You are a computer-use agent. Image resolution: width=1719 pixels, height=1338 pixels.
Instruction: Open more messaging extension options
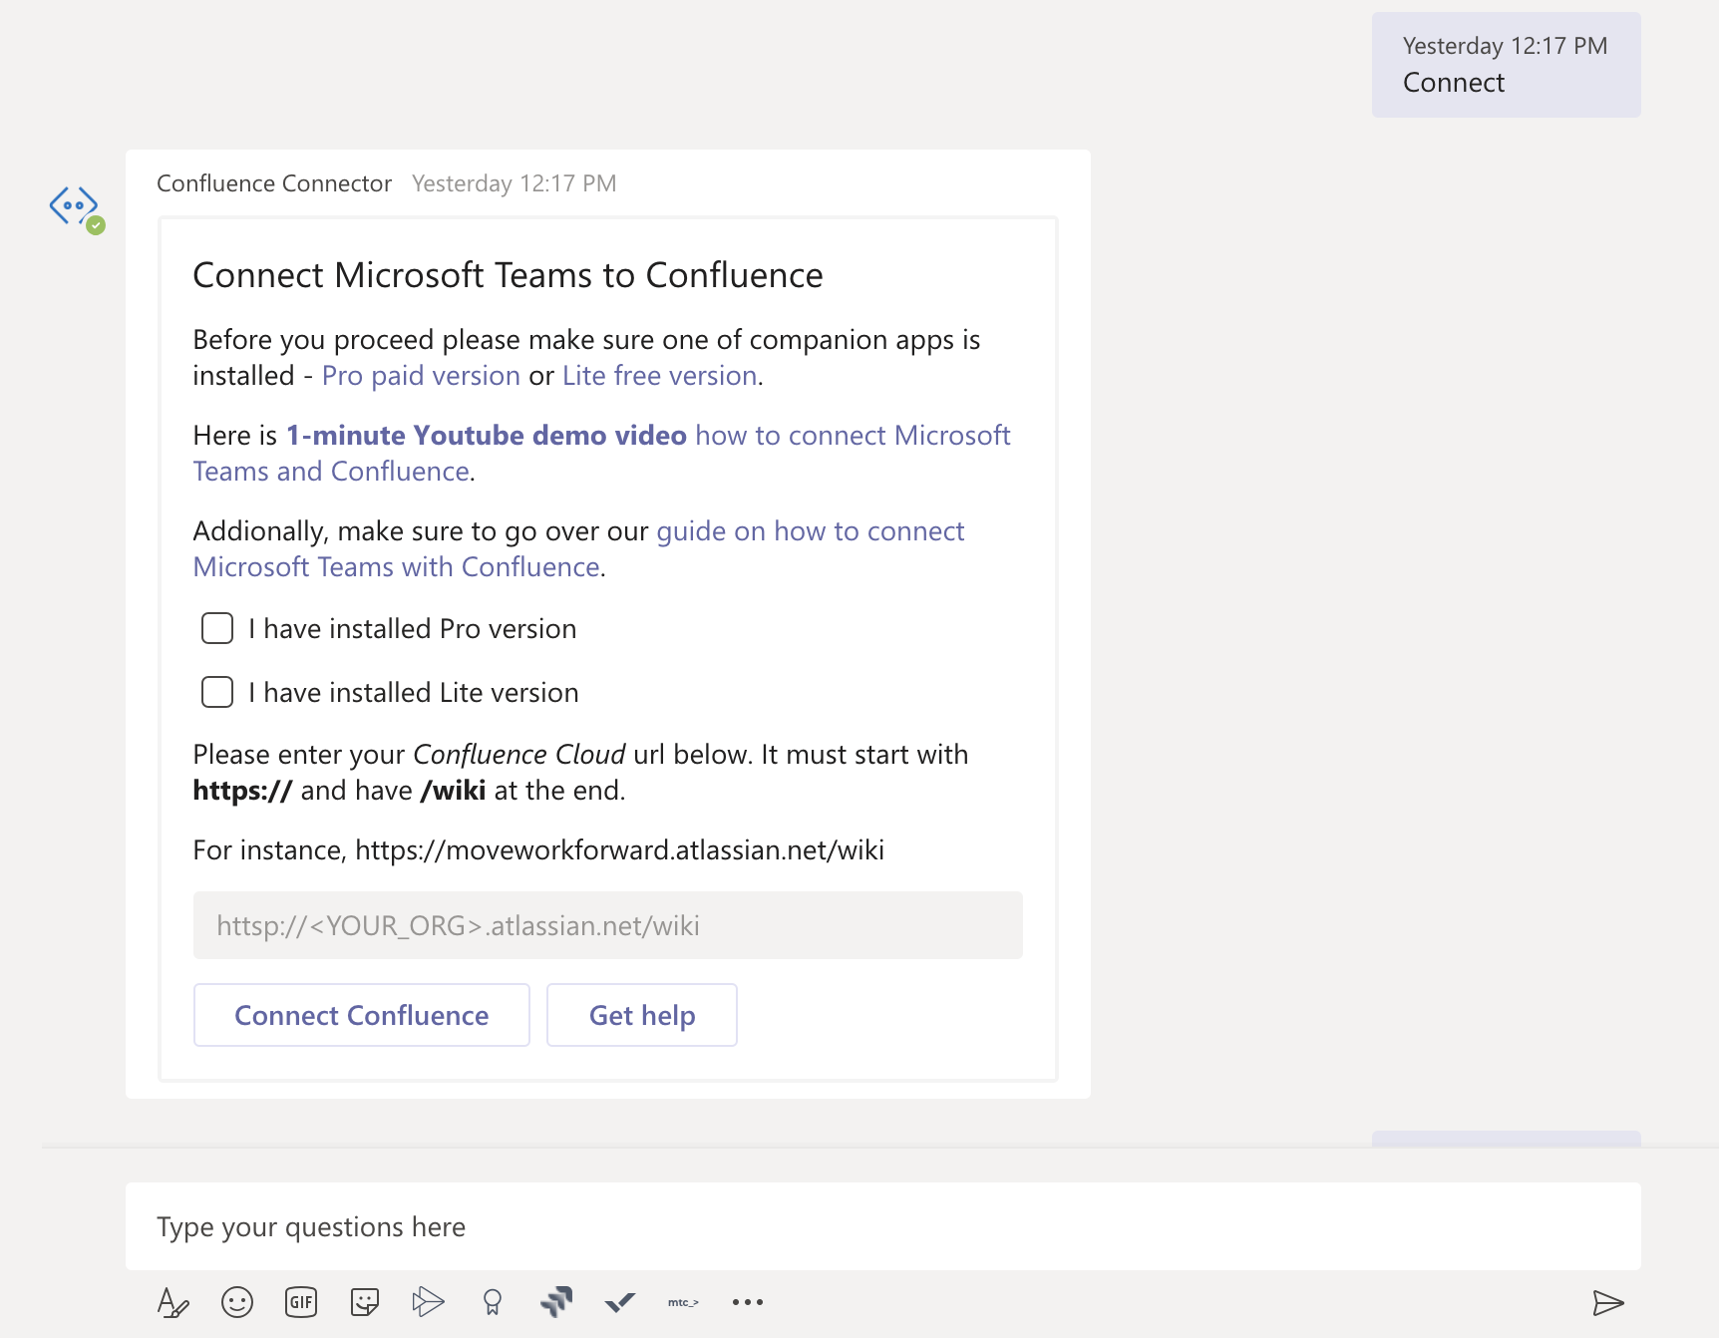tap(747, 1301)
